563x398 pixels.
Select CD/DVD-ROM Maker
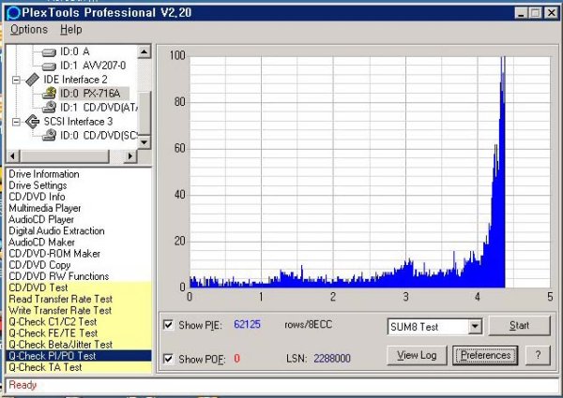(54, 254)
